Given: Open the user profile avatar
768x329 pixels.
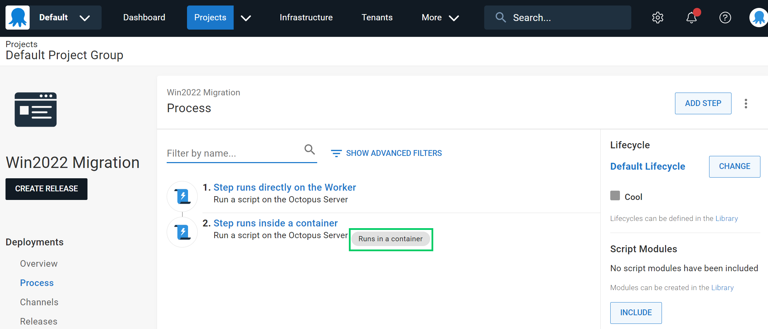Looking at the screenshot, I should click(x=759, y=18).
